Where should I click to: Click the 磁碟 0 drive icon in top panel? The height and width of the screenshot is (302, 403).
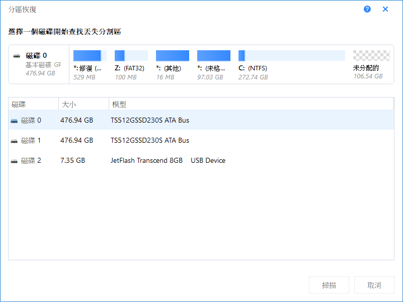tap(17, 55)
